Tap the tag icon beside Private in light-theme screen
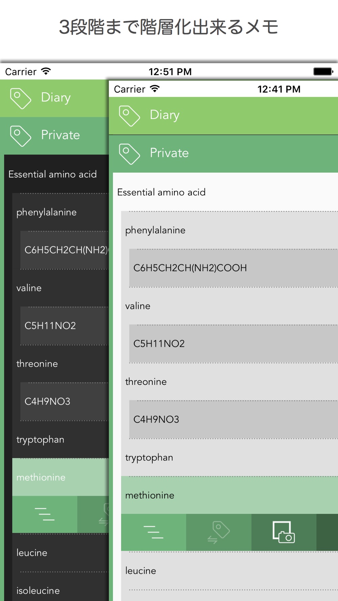Screen dimensions: 338x601 [x=129, y=154]
